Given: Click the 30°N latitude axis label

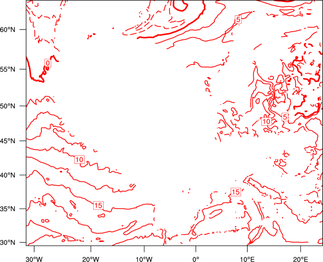Looking at the screenshot, I should coord(8,243).
